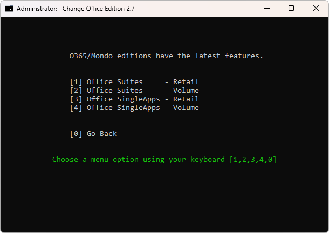Screen dimensions: 329x233
Task: Click the [1] number for Office Suites Retail
Action: pyautogui.click(x=76, y=82)
